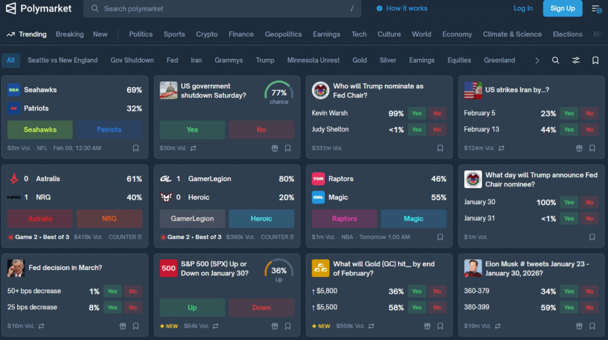Viewport: 608px width, 340px height.
Task: Select the All topic filter
Action: click(11, 61)
